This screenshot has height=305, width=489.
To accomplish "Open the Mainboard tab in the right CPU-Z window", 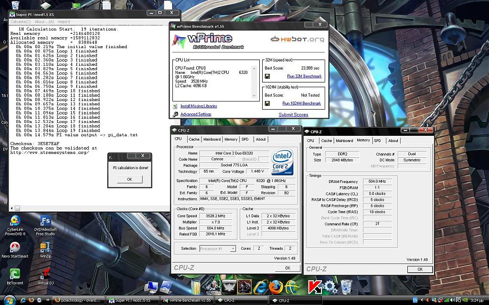I will click(344, 141).
